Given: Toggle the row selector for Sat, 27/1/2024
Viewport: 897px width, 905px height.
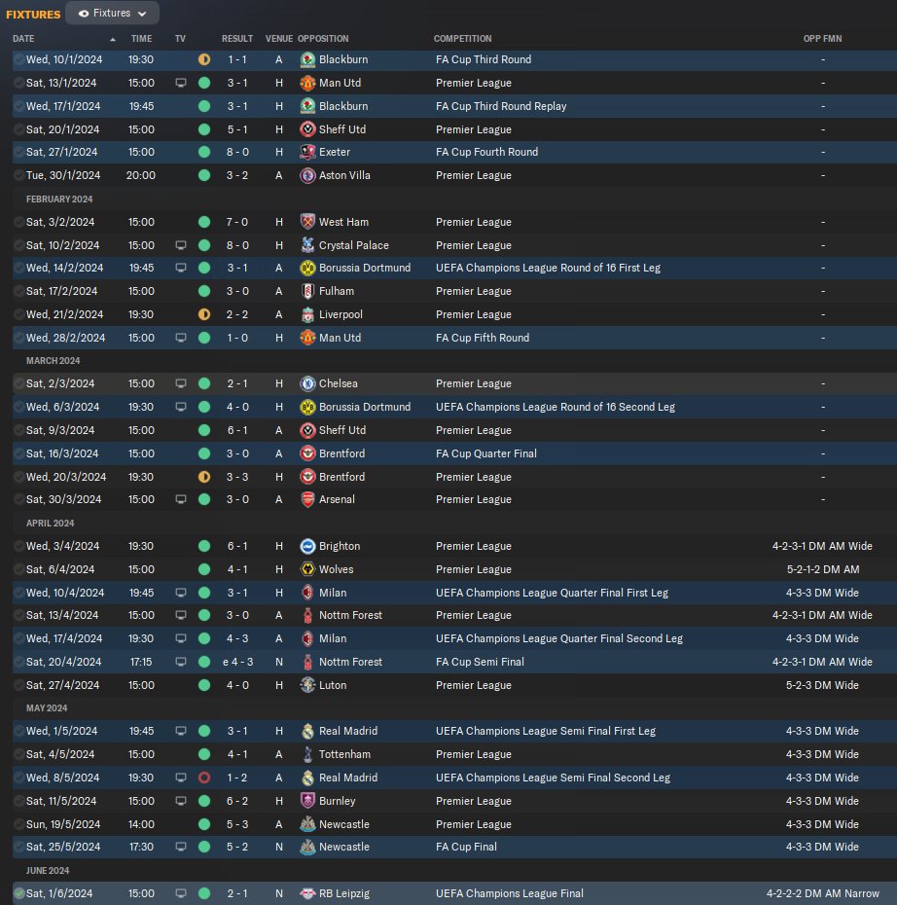Looking at the screenshot, I should (19, 152).
